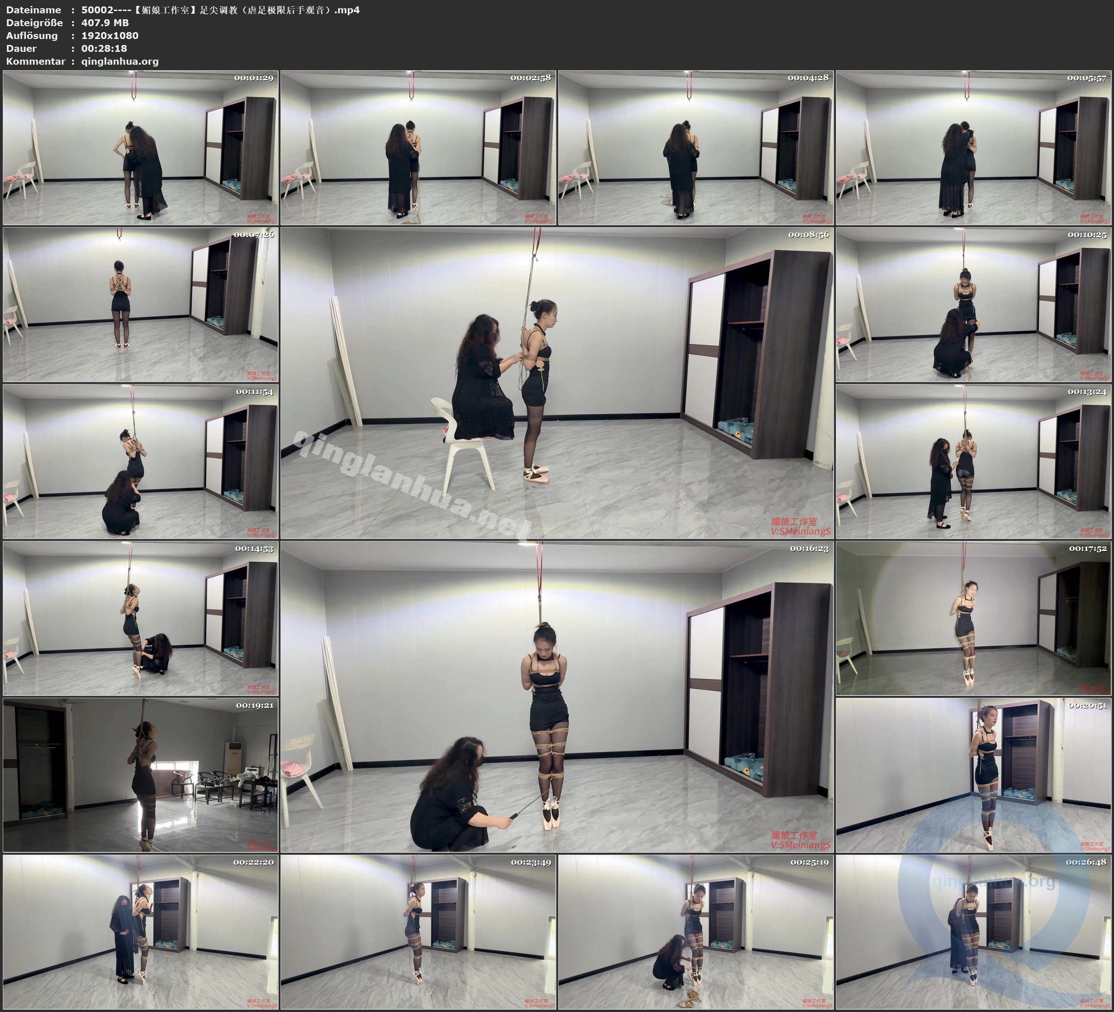Open the 00:14:53 frame
Viewport: 1114px width, 1012px height.
point(140,618)
